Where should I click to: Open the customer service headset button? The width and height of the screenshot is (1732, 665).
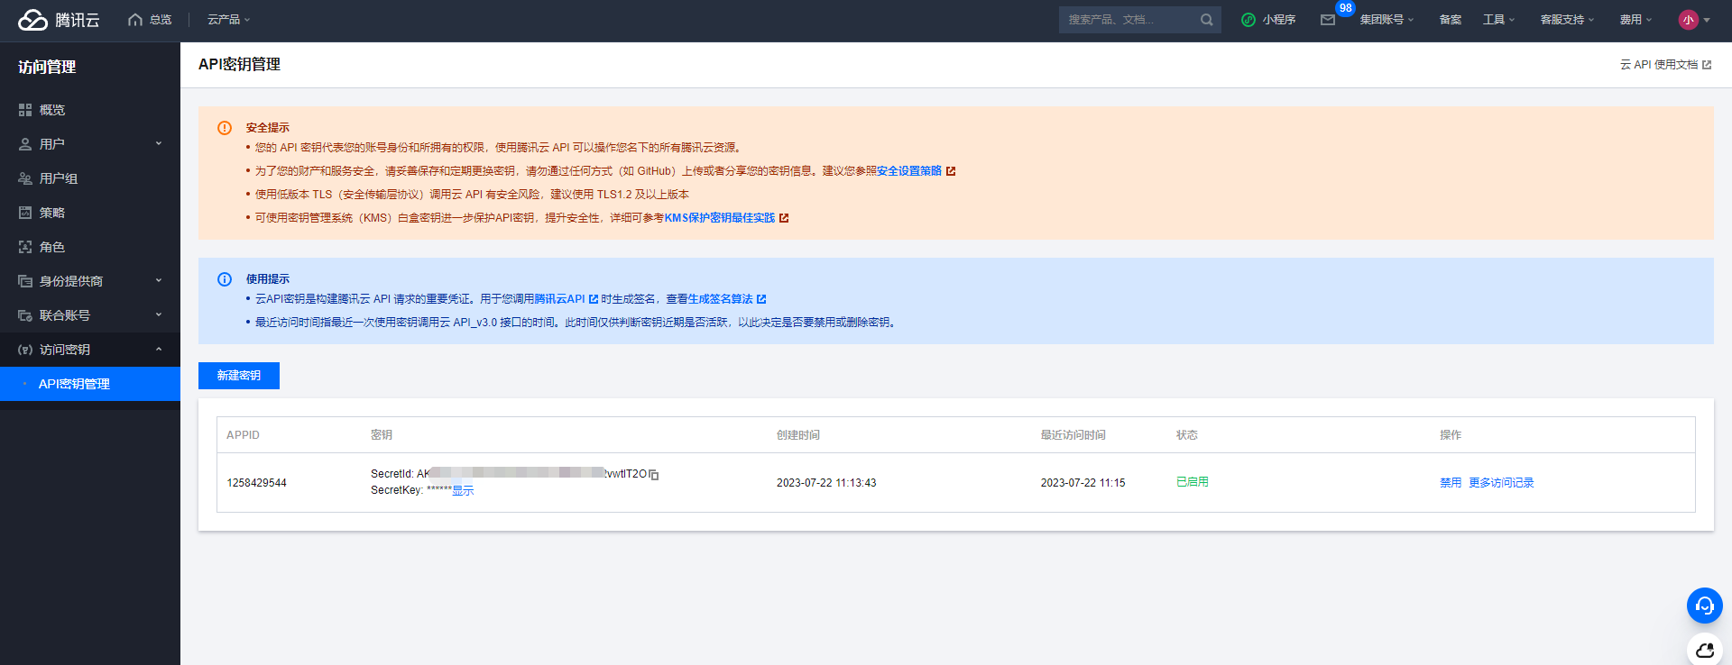[x=1704, y=606]
